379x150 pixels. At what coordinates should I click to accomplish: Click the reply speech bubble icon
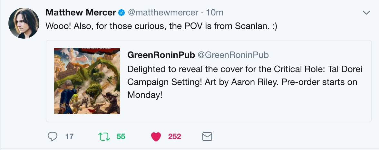[52, 137]
